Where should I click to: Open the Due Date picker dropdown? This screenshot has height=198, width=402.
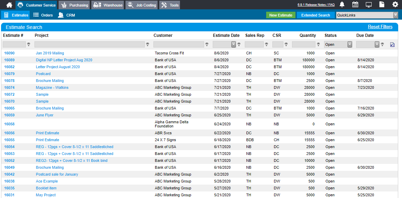point(377,44)
